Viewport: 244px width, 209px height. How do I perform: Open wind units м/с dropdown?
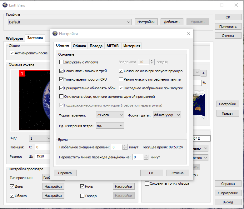pyautogui.click(x=110, y=126)
